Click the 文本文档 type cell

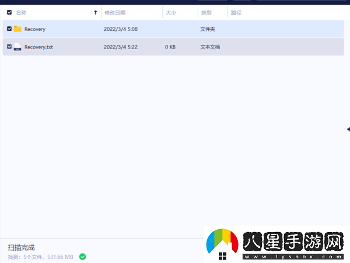coord(210,47)
